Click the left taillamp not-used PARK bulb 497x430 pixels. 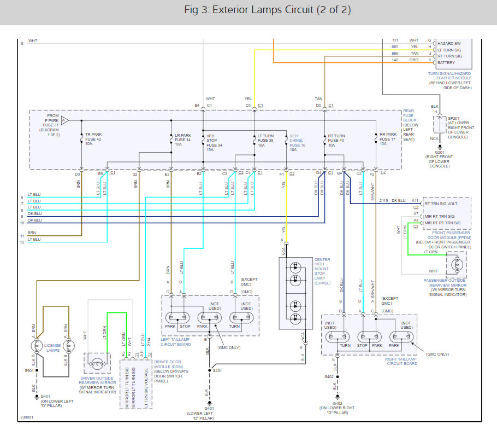[x=210, y=318]
